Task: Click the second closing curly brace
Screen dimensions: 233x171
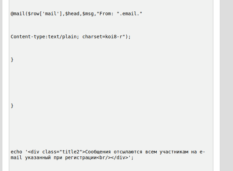Action: click(x=12, y=106)
